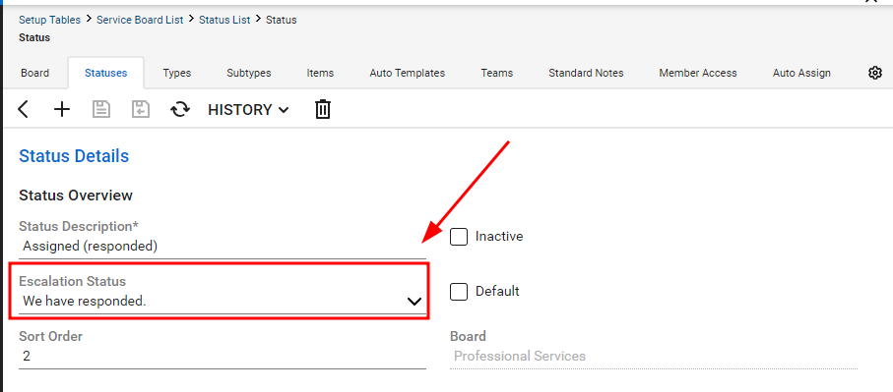Click into the Status Description field

[223, 247]
